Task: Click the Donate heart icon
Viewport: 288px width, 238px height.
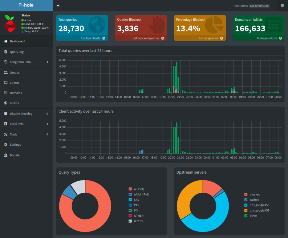Action: point(6,155)
